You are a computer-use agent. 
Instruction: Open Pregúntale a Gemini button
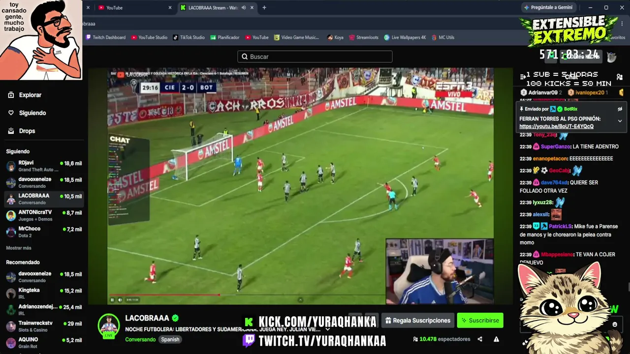pos(548,7)
